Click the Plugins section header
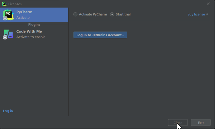215x129 pixels. [34, 24]
